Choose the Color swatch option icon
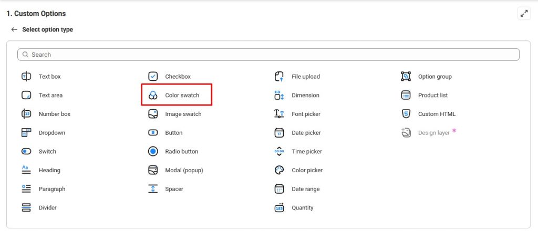Image resolution: width=538 pixels, height=232 pixels. click(153, 96)
